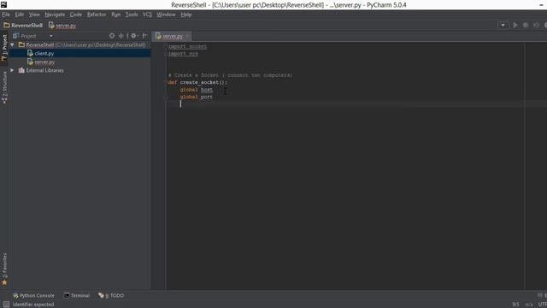
Task: Toggle Project tool window side tab
Action: coord(4,47)
